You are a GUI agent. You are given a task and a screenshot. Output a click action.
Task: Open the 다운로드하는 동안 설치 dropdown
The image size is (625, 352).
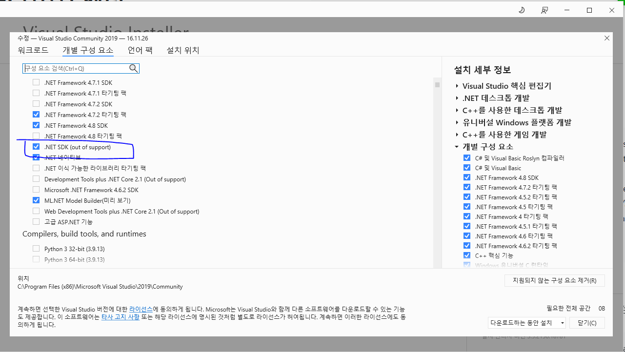(527, 323)
